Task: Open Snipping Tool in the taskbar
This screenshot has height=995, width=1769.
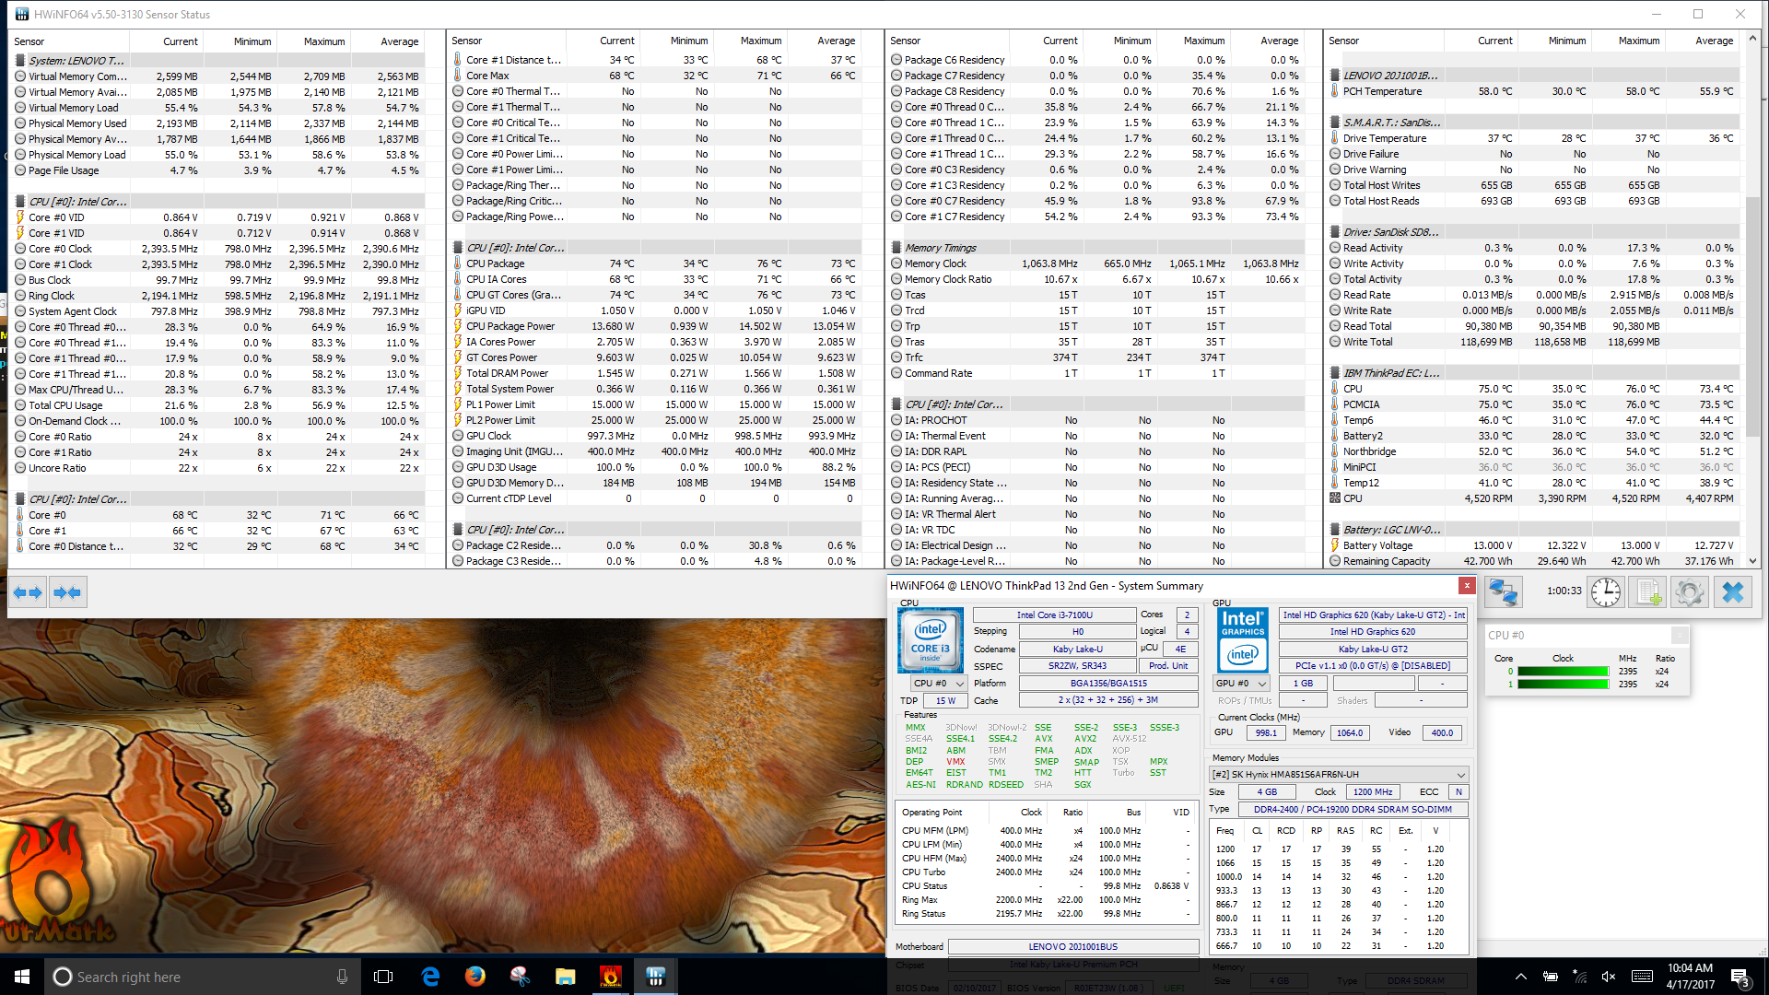Action: coord(520,977)
